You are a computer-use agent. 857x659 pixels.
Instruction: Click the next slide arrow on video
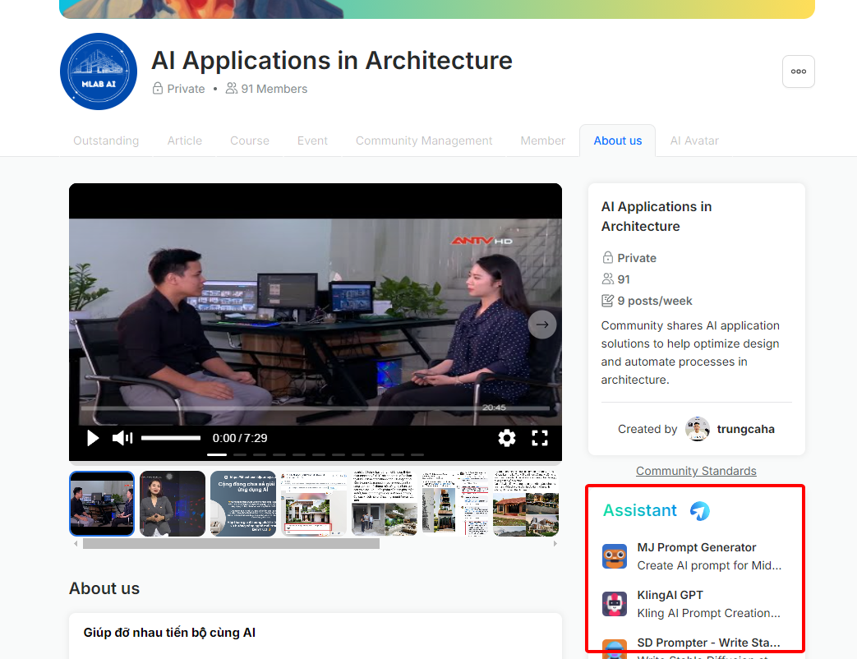(x=541, y=325)
